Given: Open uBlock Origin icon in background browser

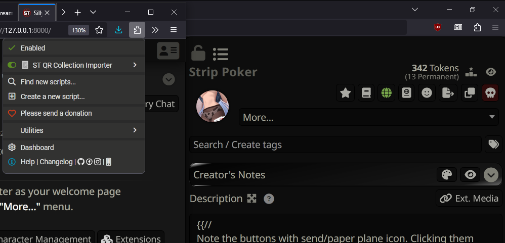Looking at the screenshot, I should coord(437,27).
